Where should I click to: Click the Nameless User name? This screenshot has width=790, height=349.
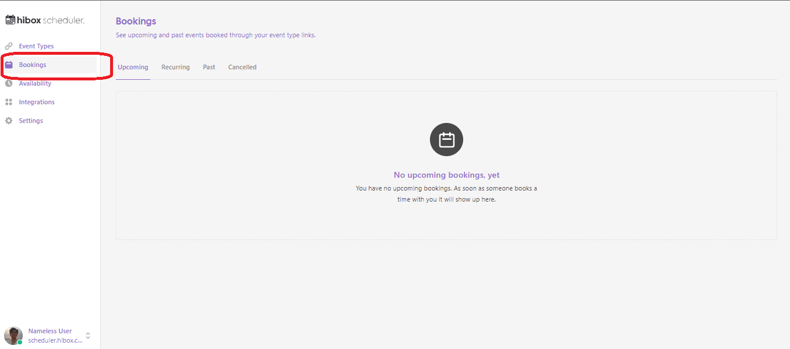50,331
